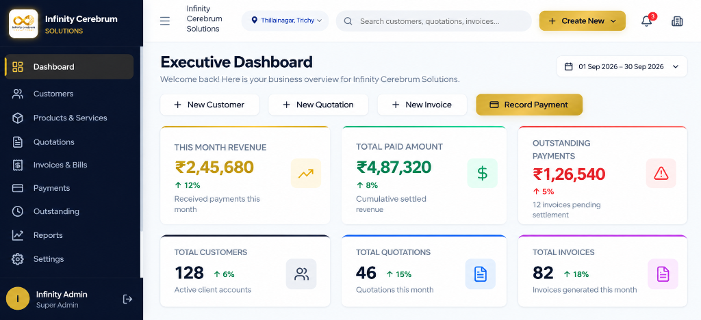Click the location pin icon

coord(255,21)
